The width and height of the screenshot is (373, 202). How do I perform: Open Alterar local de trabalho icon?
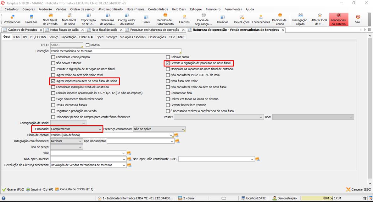tap(319, 19)
